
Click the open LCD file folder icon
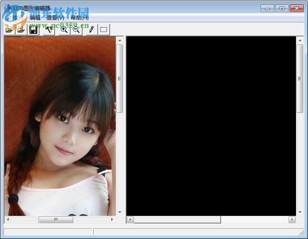coord(21,30)
